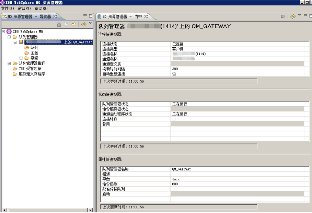Click the 缺省传输队列 row label
The image size is (312, 213).
(x=114, y=189)
